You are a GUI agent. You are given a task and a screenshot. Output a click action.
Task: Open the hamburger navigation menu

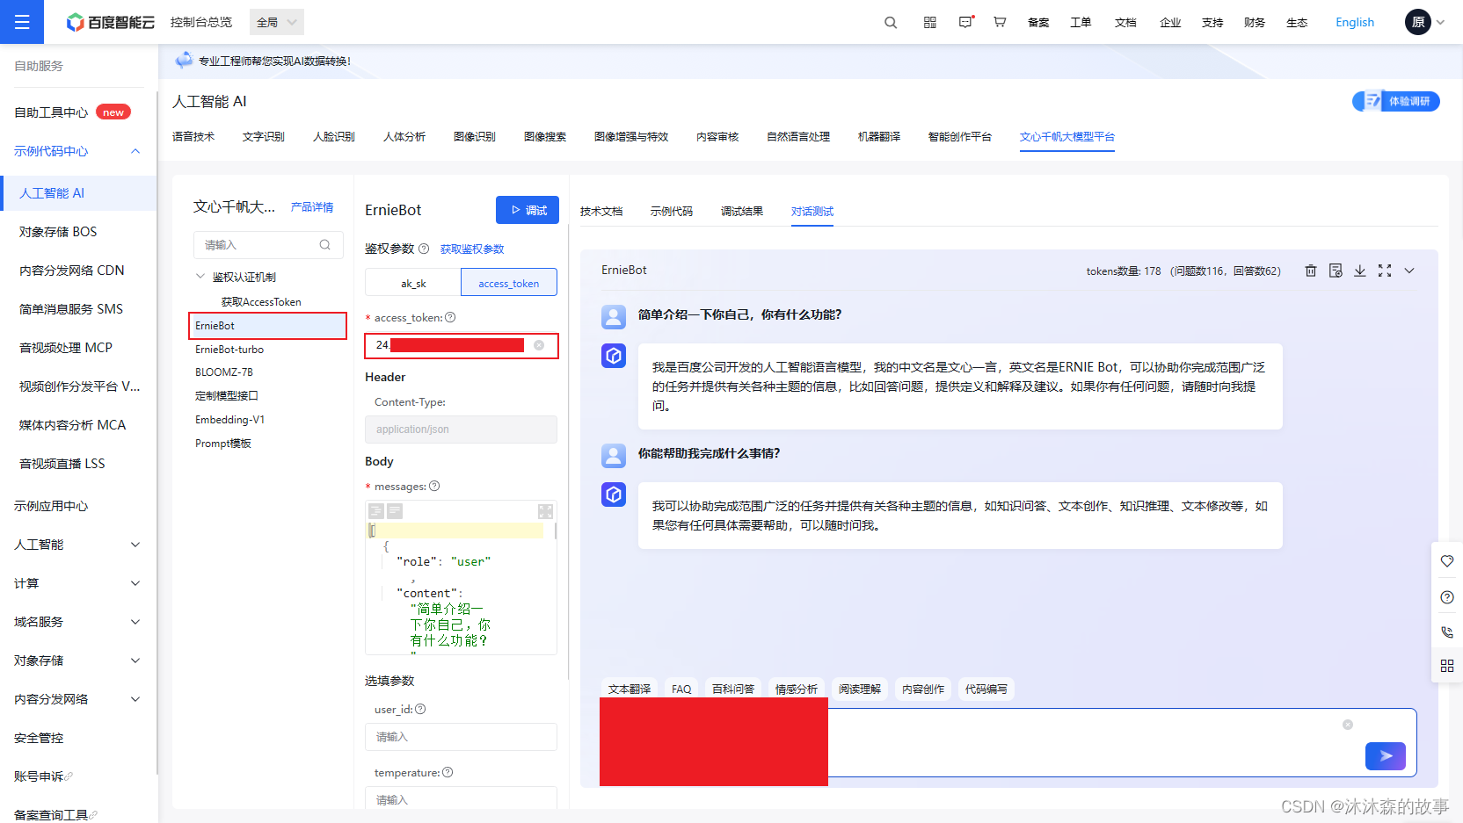click(22, 22)
